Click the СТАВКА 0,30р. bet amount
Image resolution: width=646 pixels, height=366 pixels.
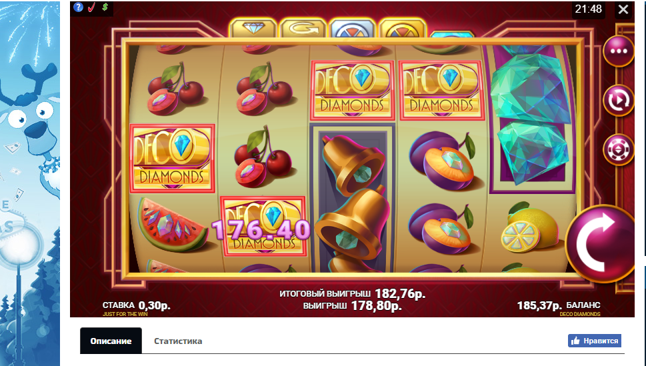pos(137,305)
